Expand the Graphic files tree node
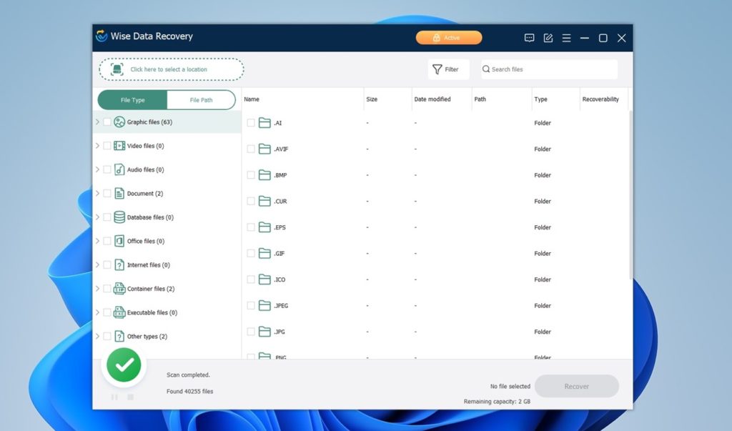 pos(97,122)
